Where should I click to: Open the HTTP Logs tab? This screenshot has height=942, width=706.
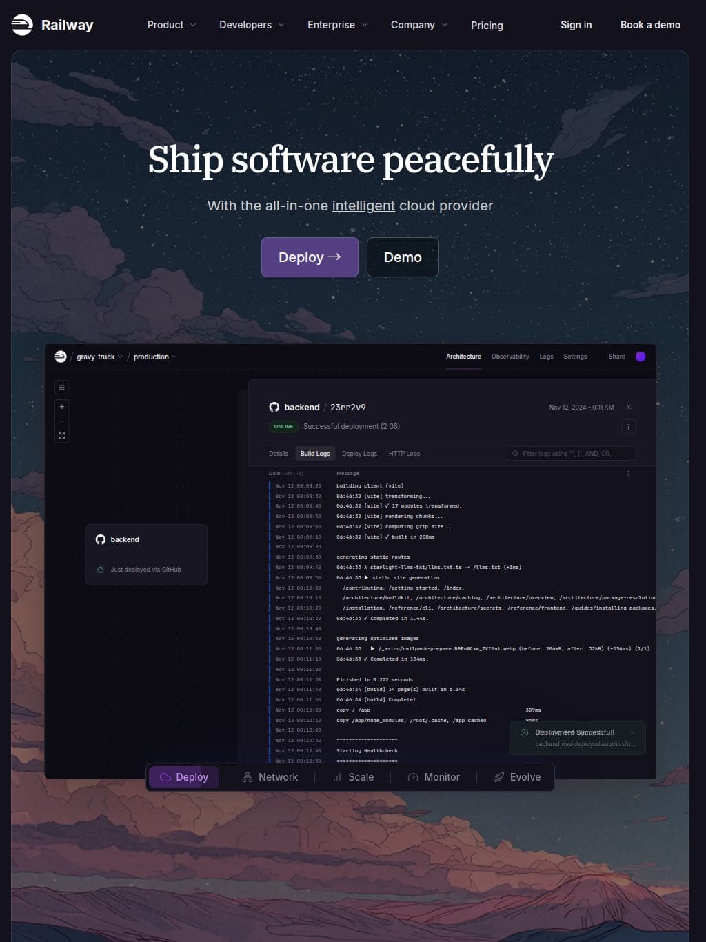click(x=404, y=454)
